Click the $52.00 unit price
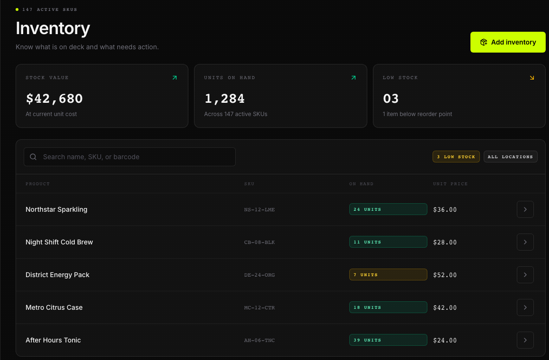This screenshot has height=360, width=549. click(445, 275)
